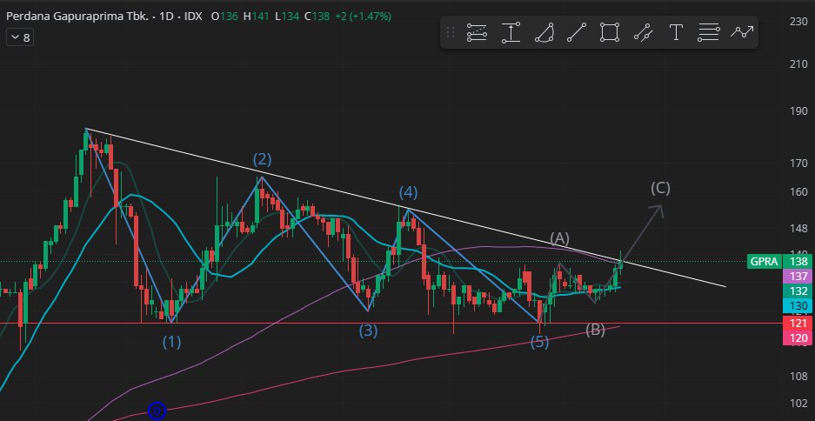815x421 pixels.
Task: Click the 160 price axis value
Action: [x=798, y=191]
